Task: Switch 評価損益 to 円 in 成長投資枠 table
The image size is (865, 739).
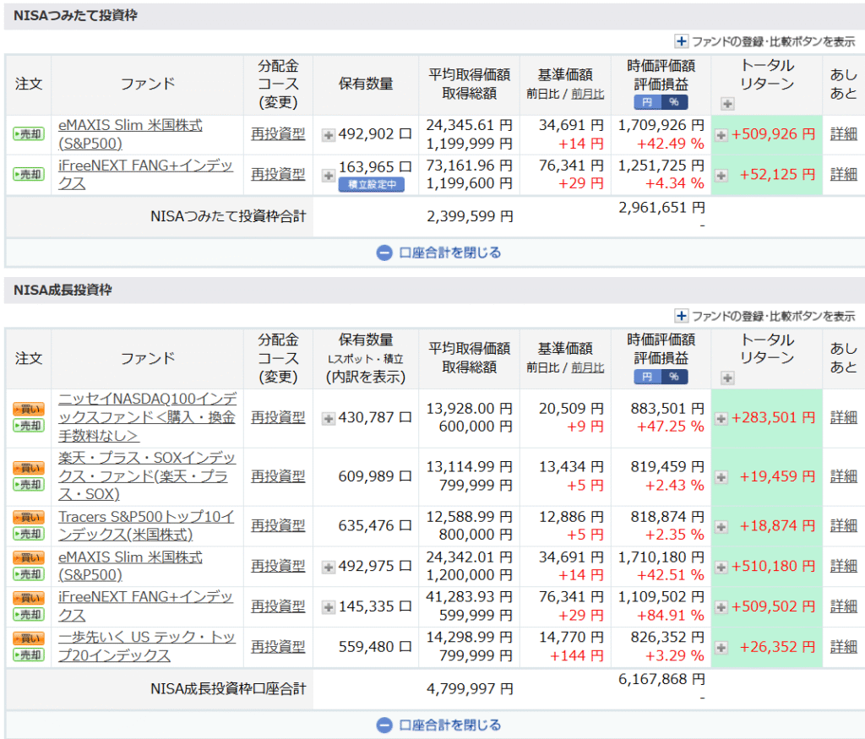Action: [648, 377]
